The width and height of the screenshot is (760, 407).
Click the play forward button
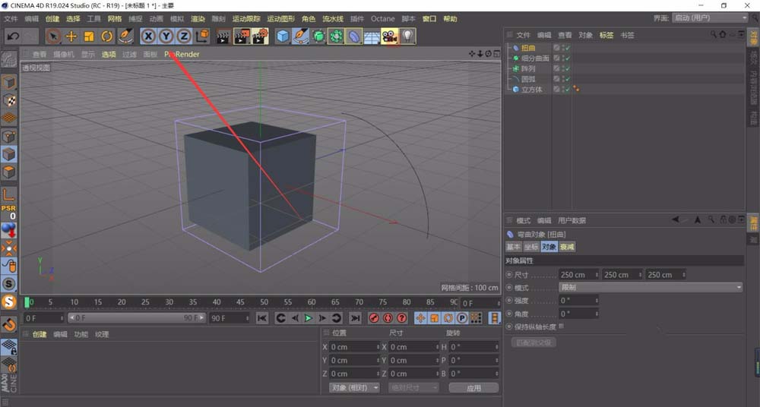click(x=309, y=318)
